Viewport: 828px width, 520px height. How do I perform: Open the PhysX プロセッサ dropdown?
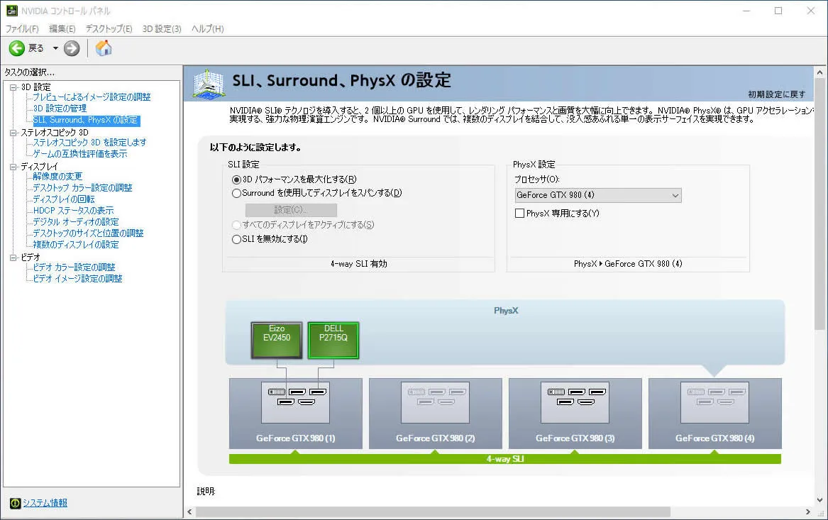[598, 195]
